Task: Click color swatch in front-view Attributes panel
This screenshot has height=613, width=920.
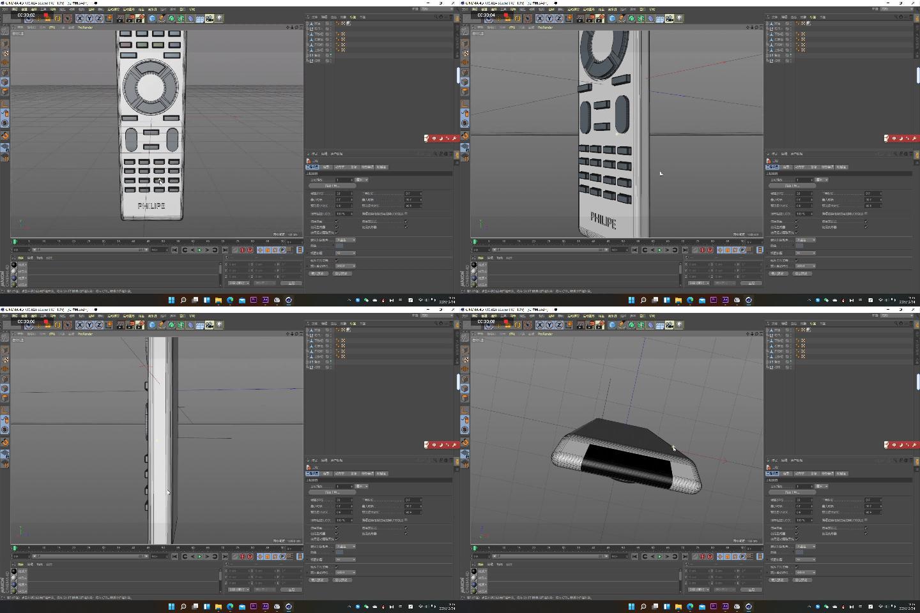Action: (339, 246)
